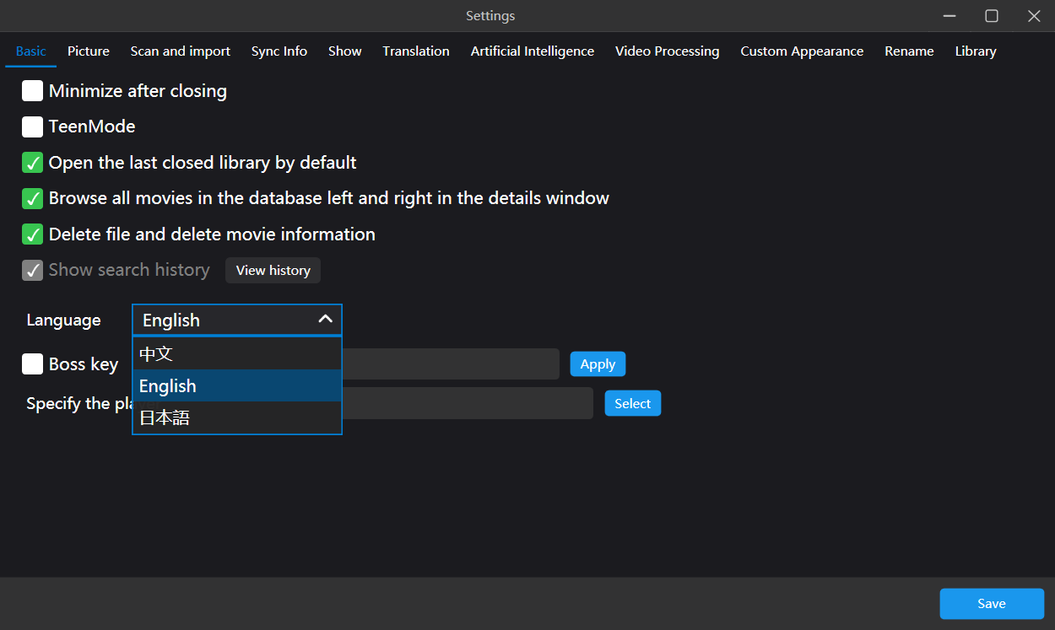Disable Delete file and movie information
The width and height of the screenshot is (1055, 630).
coord(33,234)
